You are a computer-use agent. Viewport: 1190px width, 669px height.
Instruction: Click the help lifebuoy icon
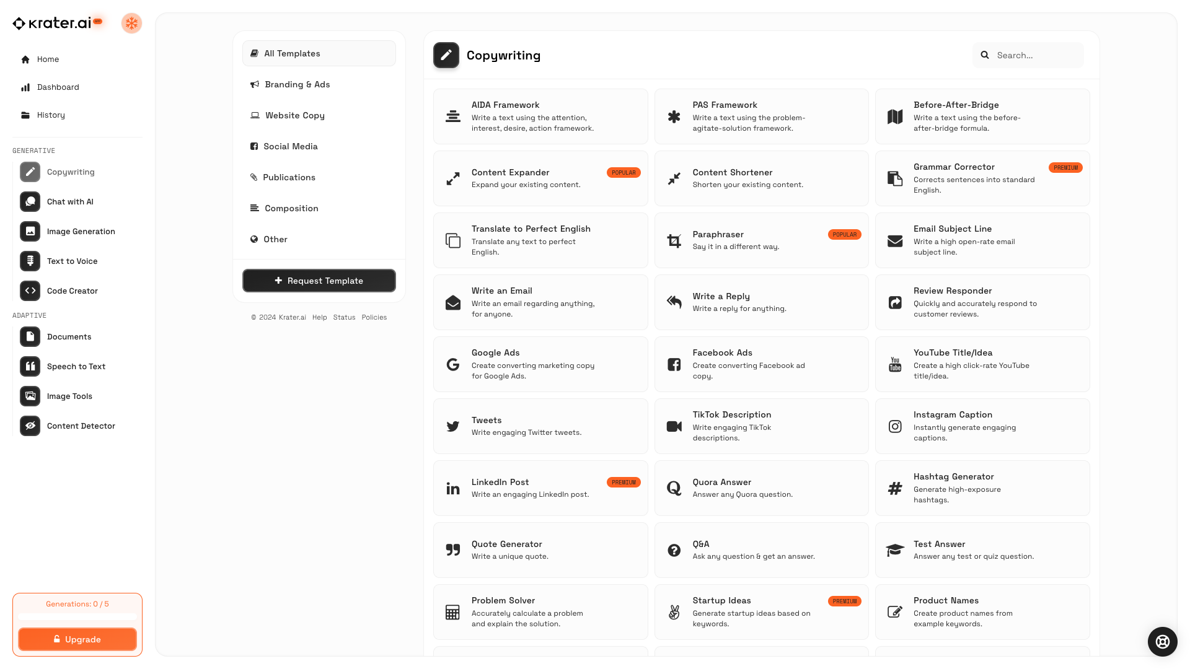pyautogui.click(x=1162, y=642)
